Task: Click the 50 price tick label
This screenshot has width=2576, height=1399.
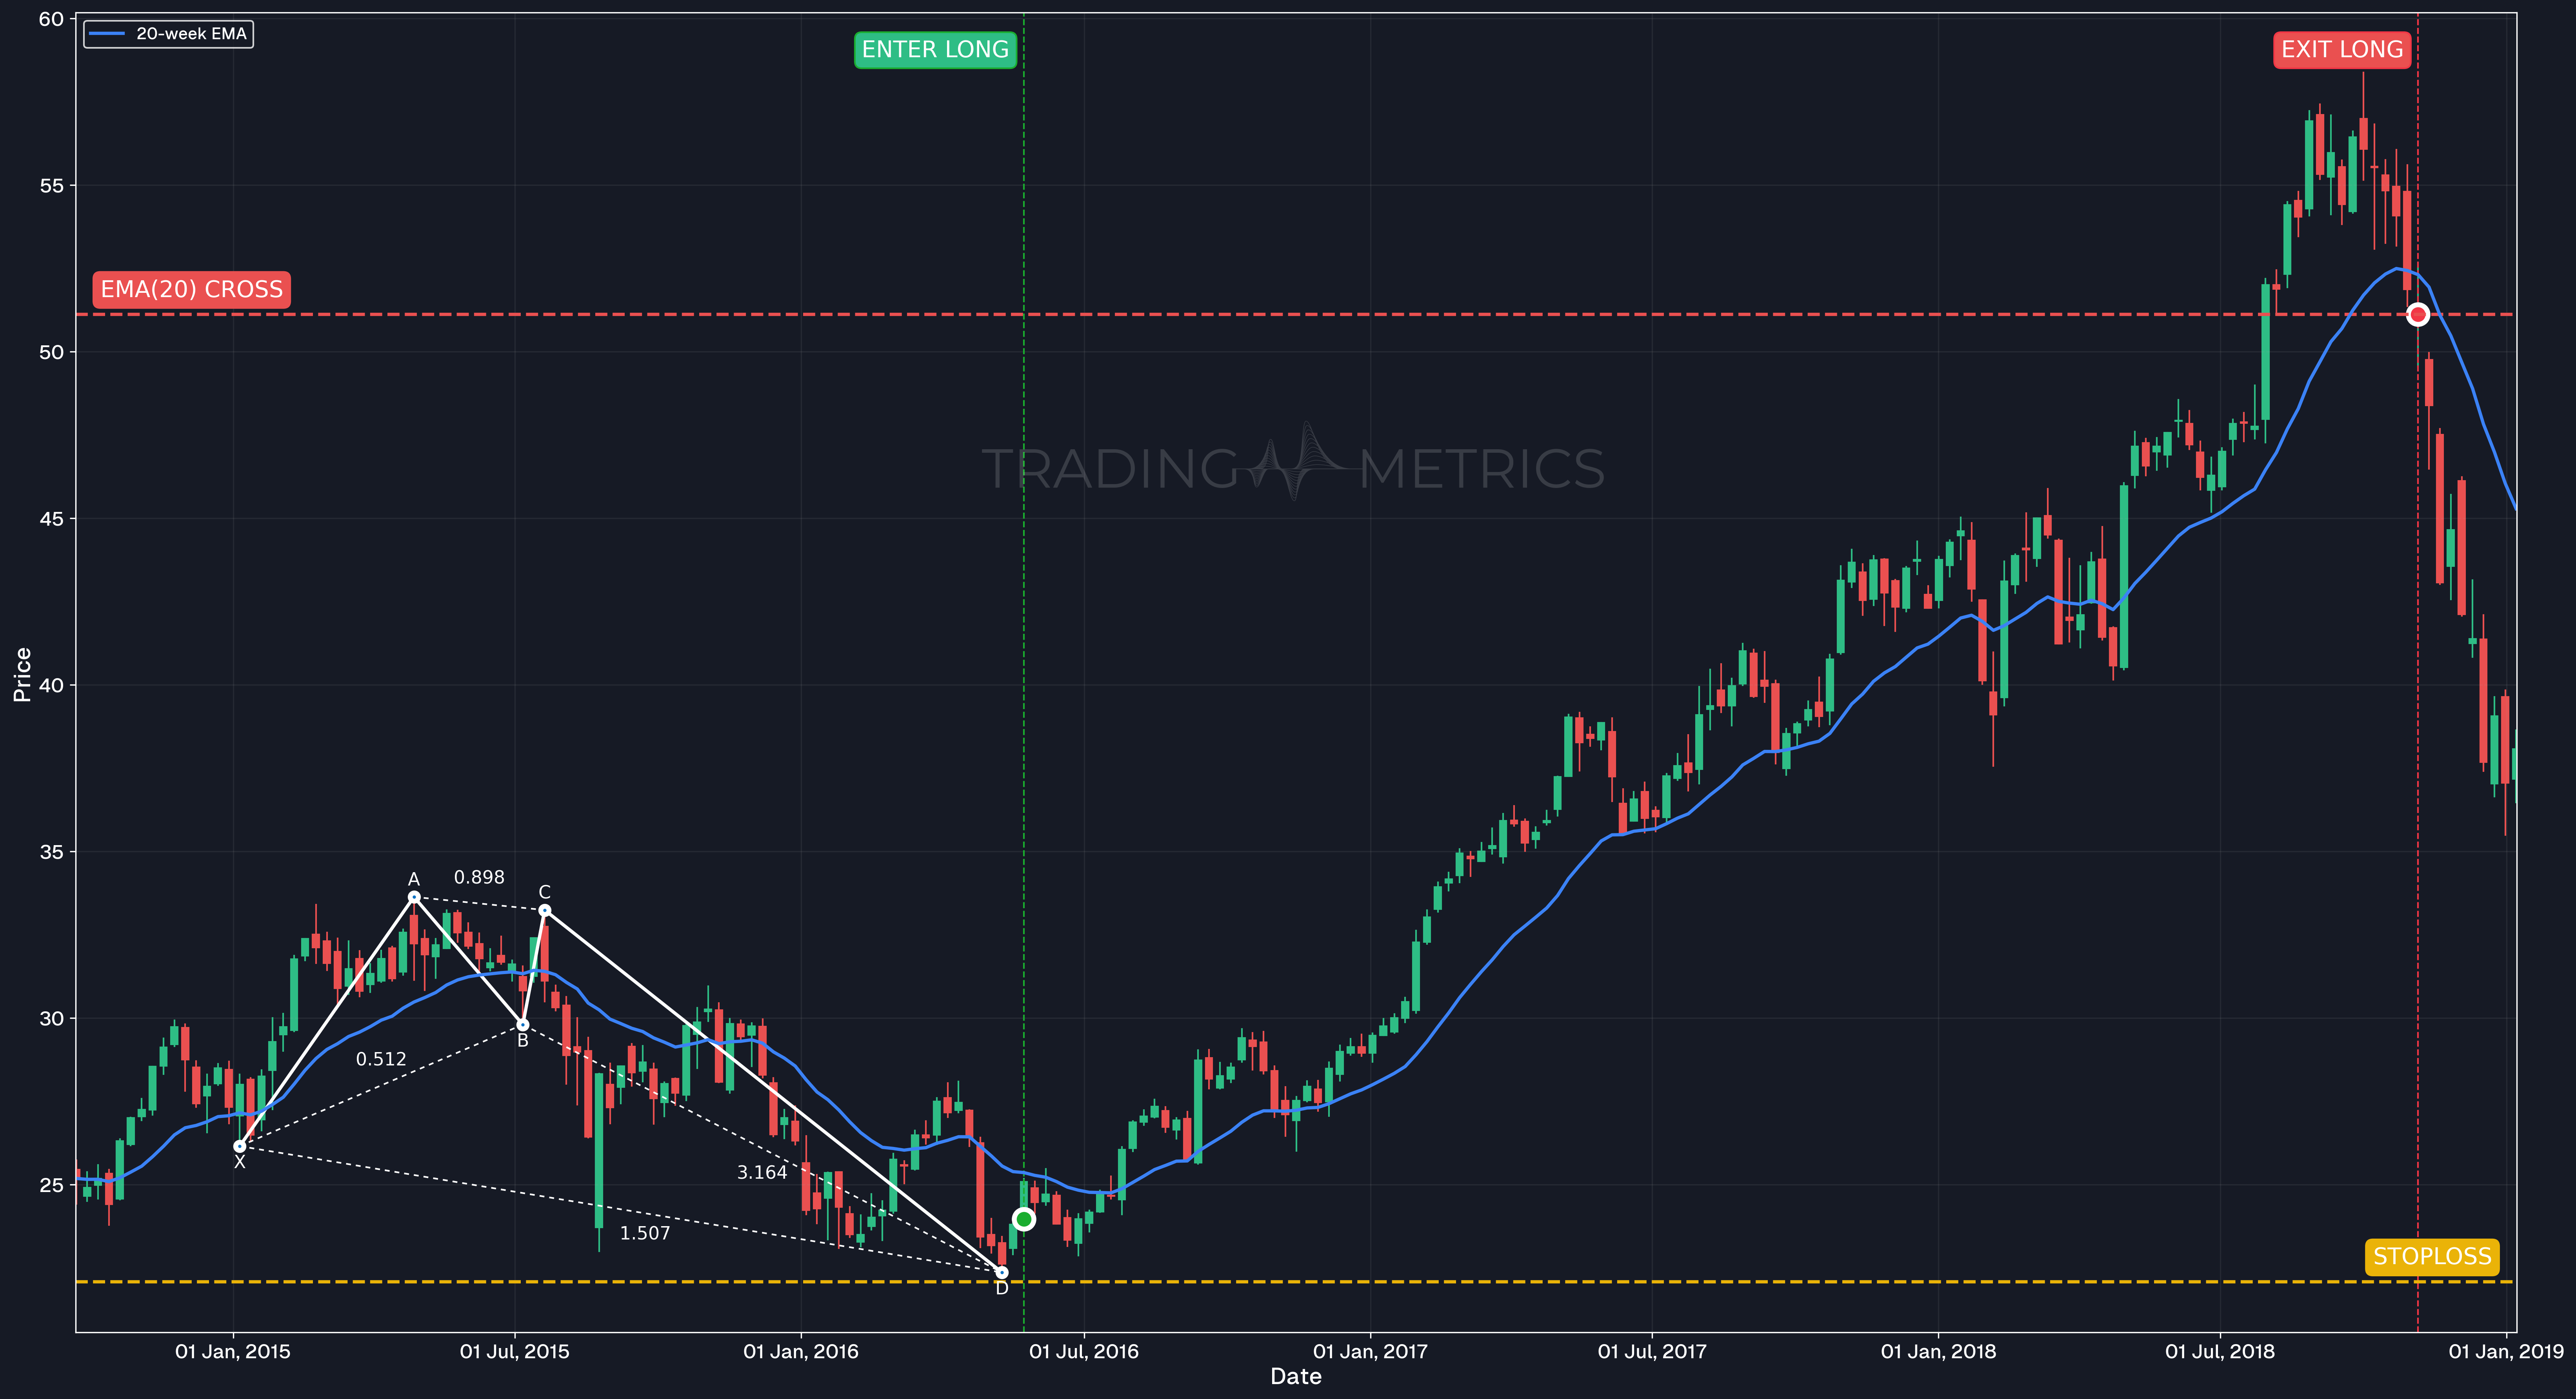Action: (51, 352)
